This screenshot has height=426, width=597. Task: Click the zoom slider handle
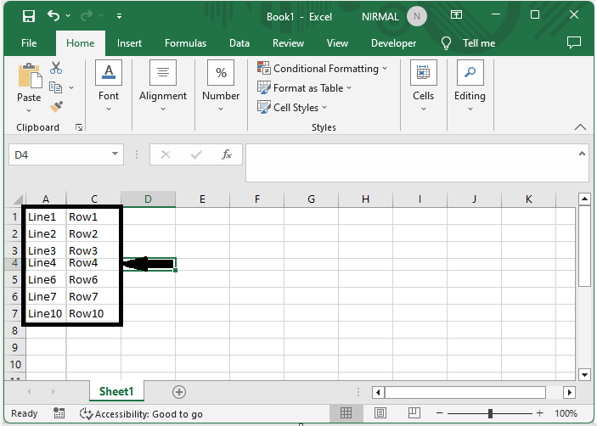tap(490, 413)
